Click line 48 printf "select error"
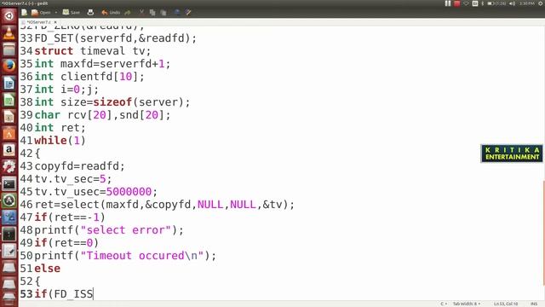545x307 pixels. pos(108,230)
